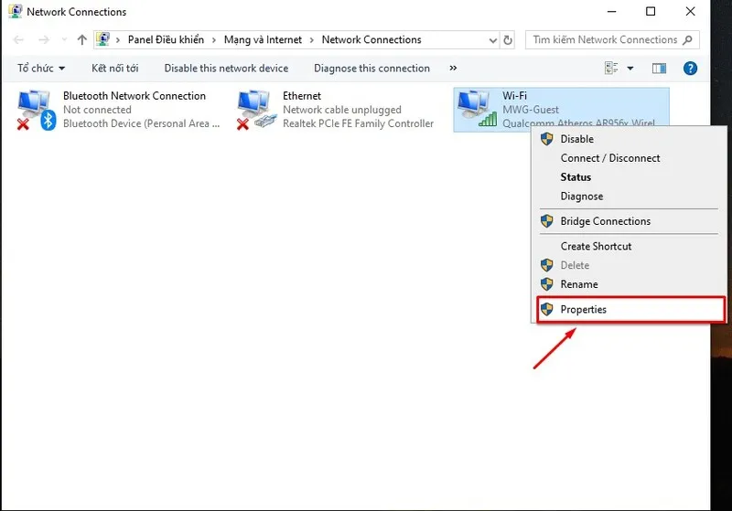Select Disable in the context menu

pyautogui.click(x=576, y=139)
